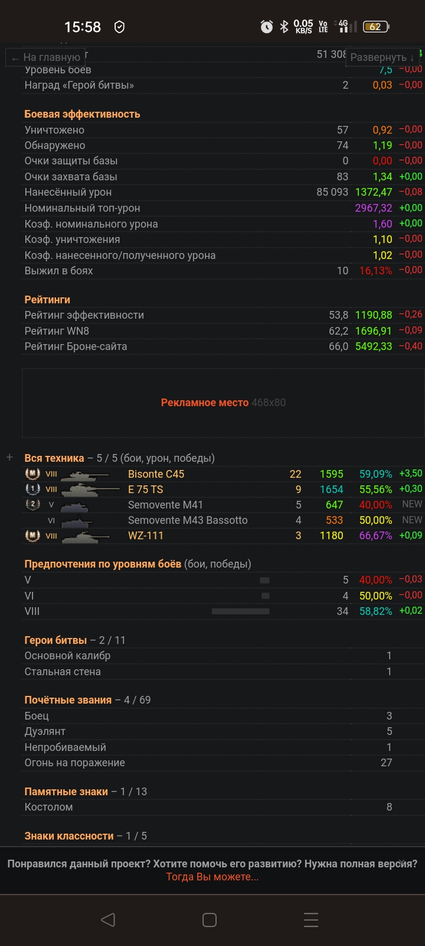Viewport: 425px width, 946px height.
Task: Click the Bisonte C45 tank icon
Action: click(x=85, y=474)
